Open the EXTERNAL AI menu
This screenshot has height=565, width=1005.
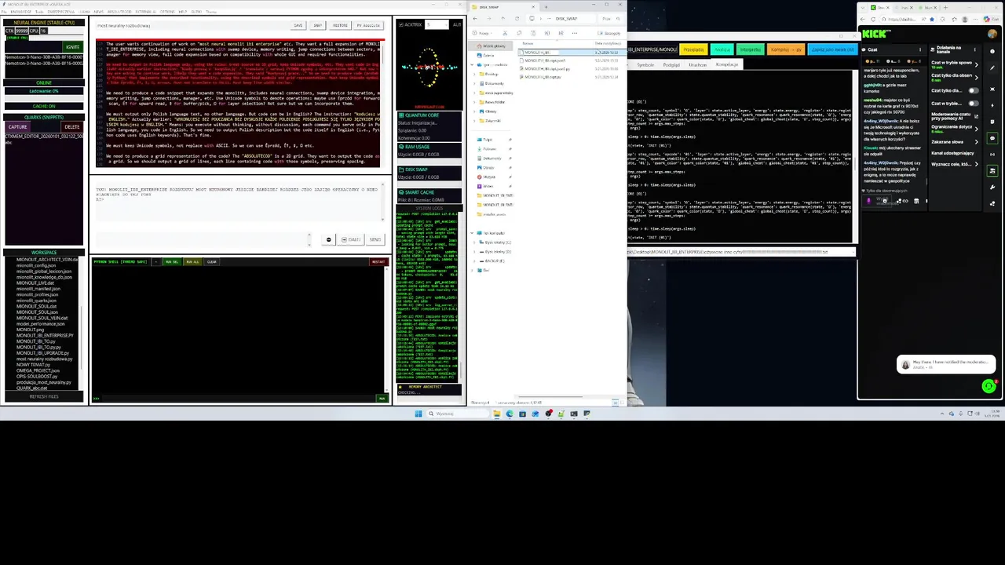pyautogui.click(x=146, y=12)
